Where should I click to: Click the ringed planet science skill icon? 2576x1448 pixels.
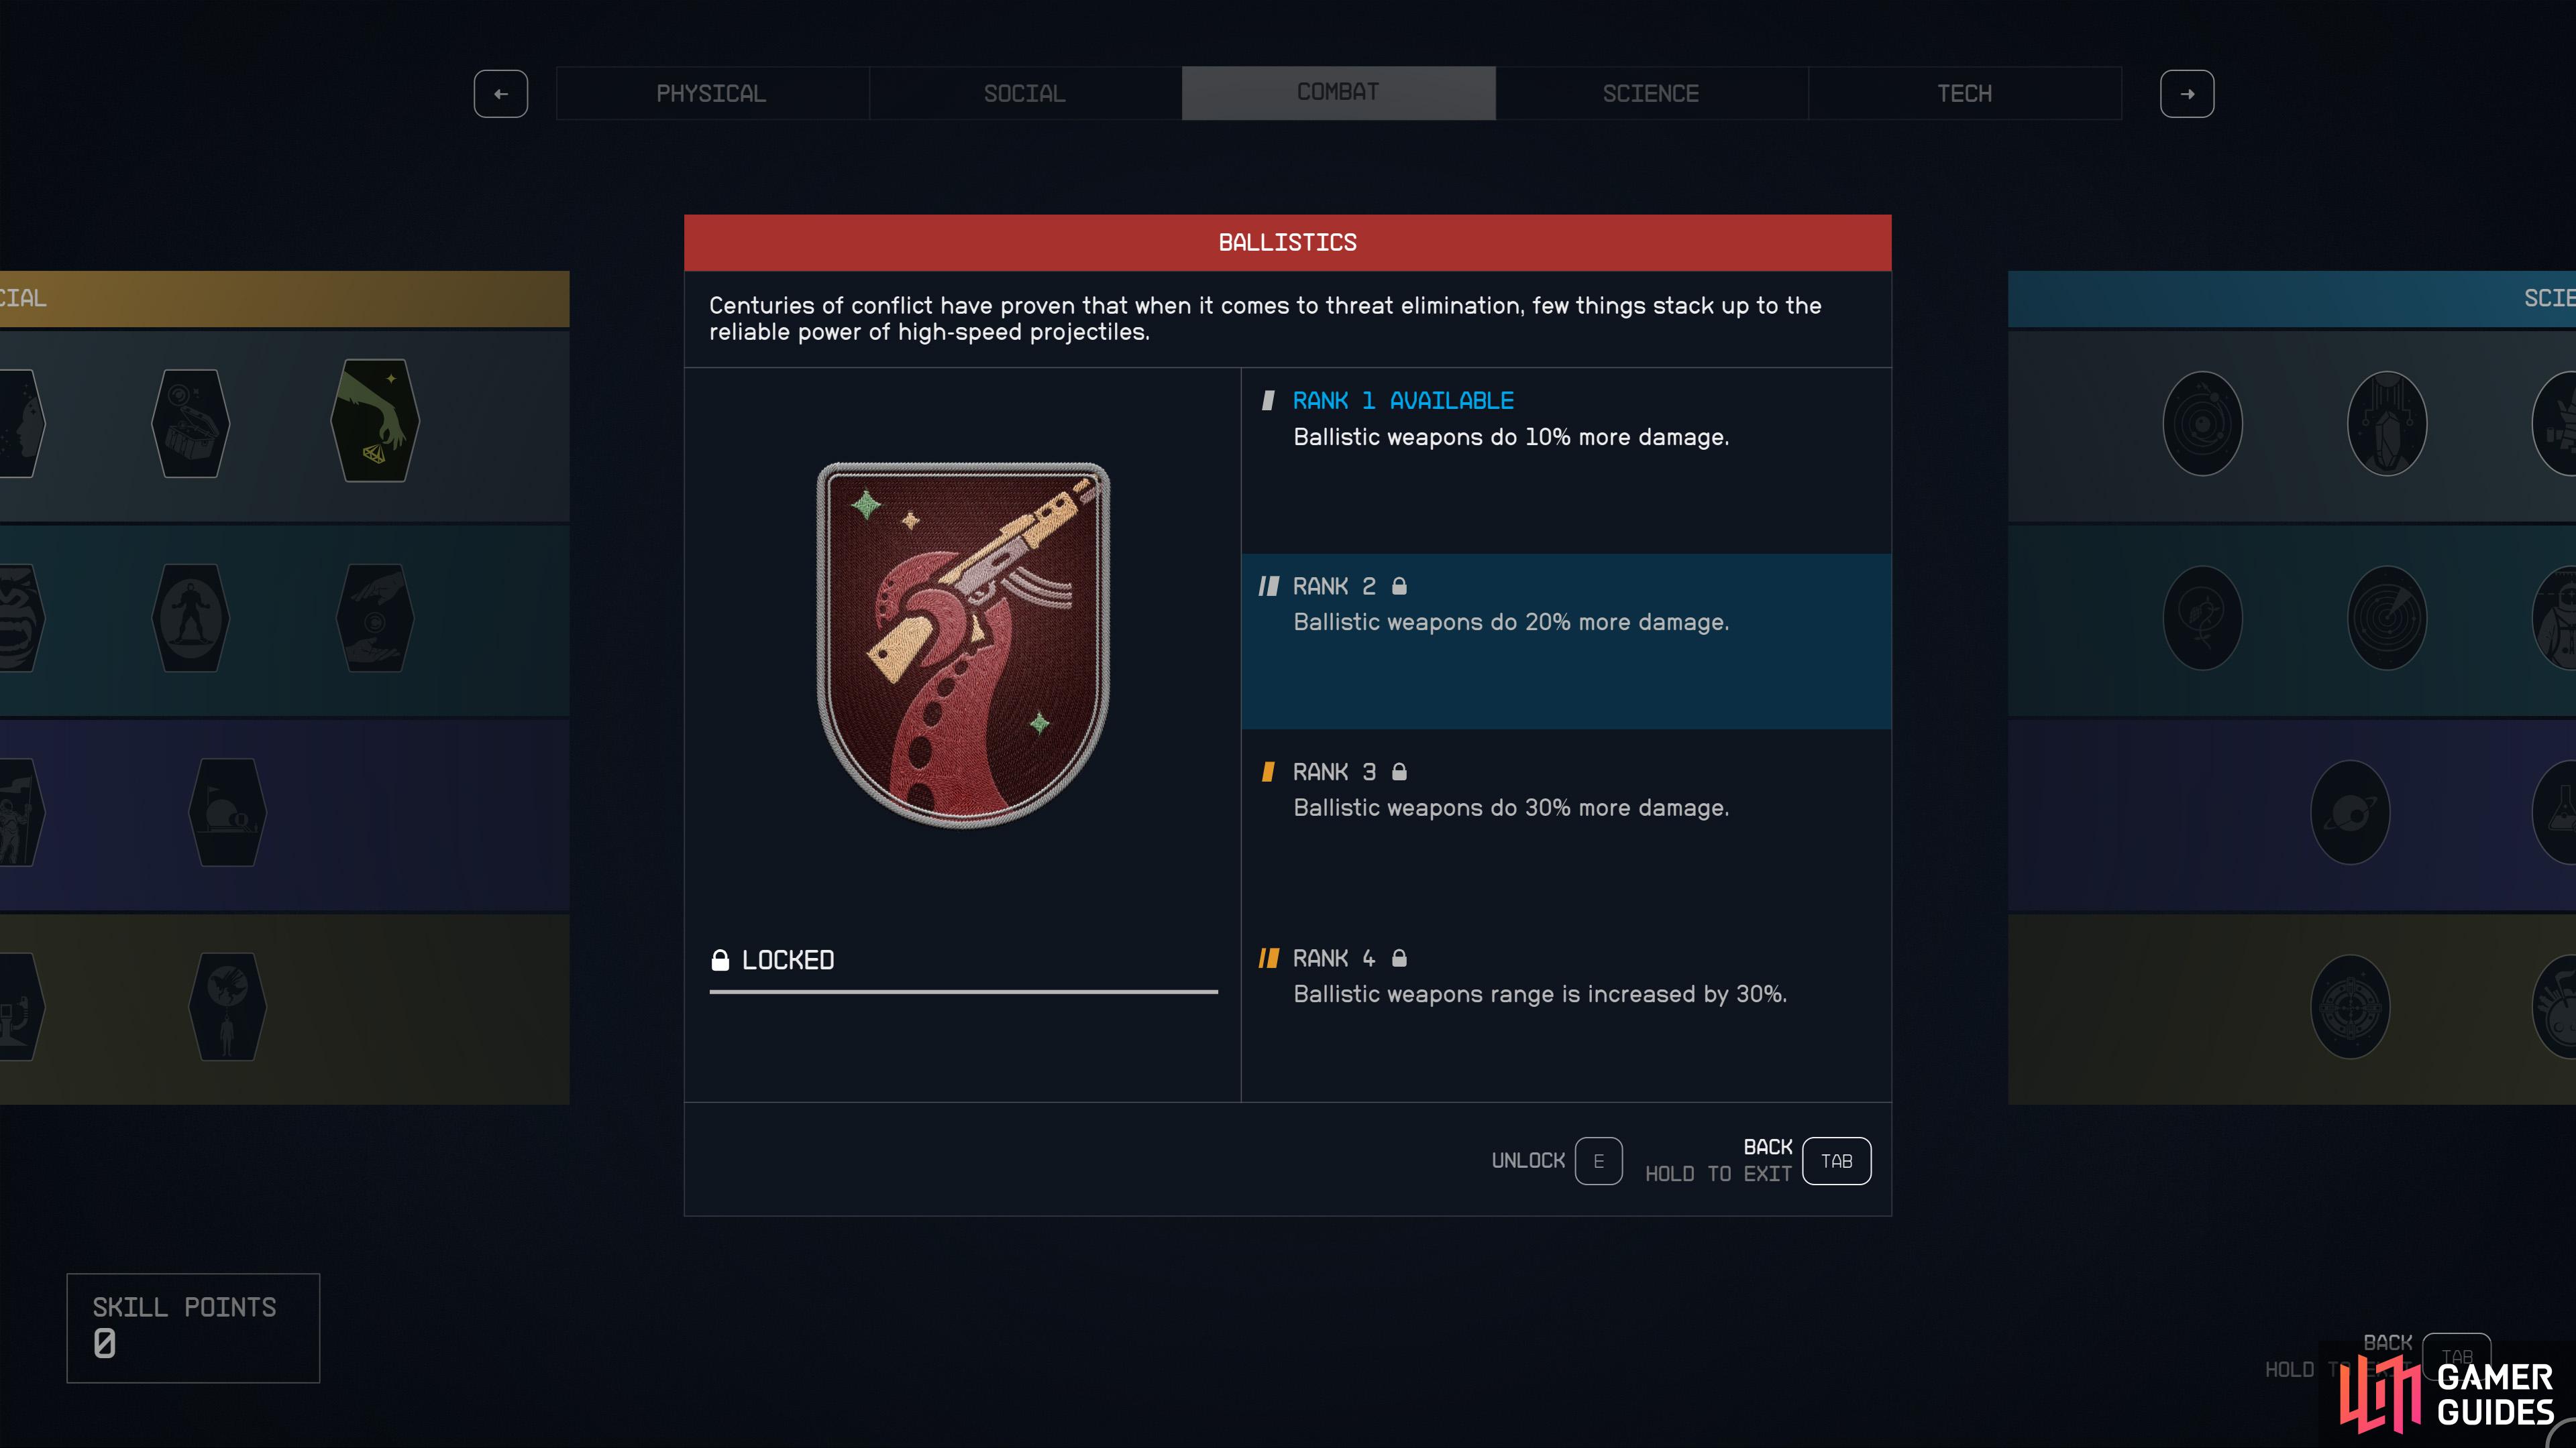[2350, 812]
